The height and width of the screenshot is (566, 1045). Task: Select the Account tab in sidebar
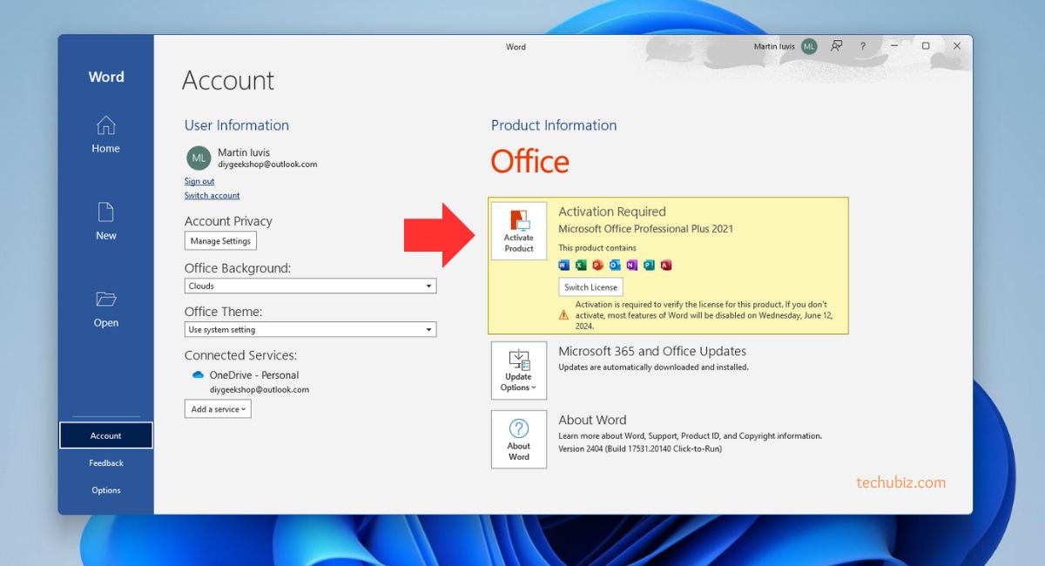[106, 435]
